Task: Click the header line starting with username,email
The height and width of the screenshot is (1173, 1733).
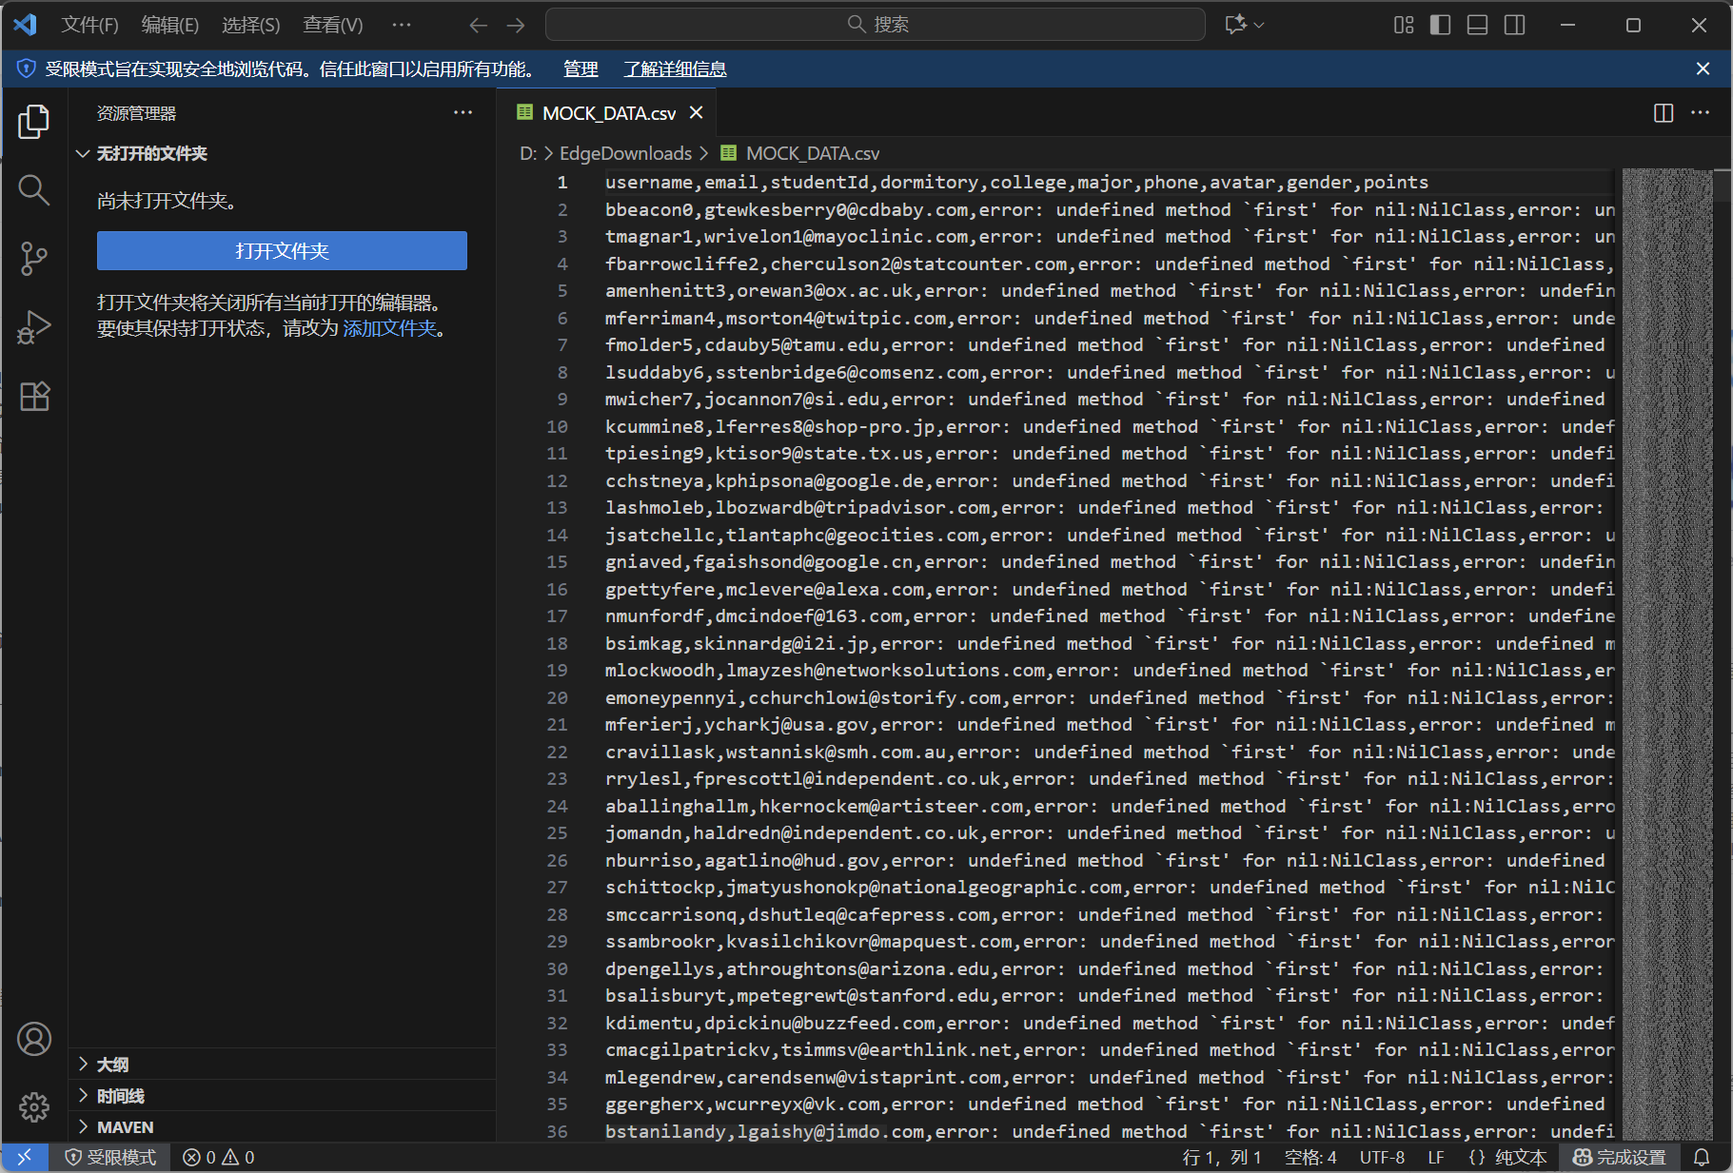Action: coord(1016,183)
